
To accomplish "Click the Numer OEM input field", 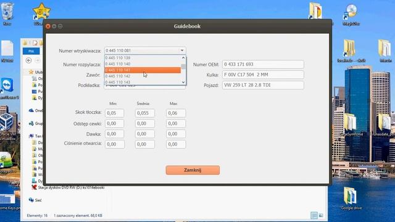I will click(263, 64).
